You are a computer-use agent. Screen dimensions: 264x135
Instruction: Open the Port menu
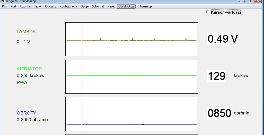coord(13,6)
